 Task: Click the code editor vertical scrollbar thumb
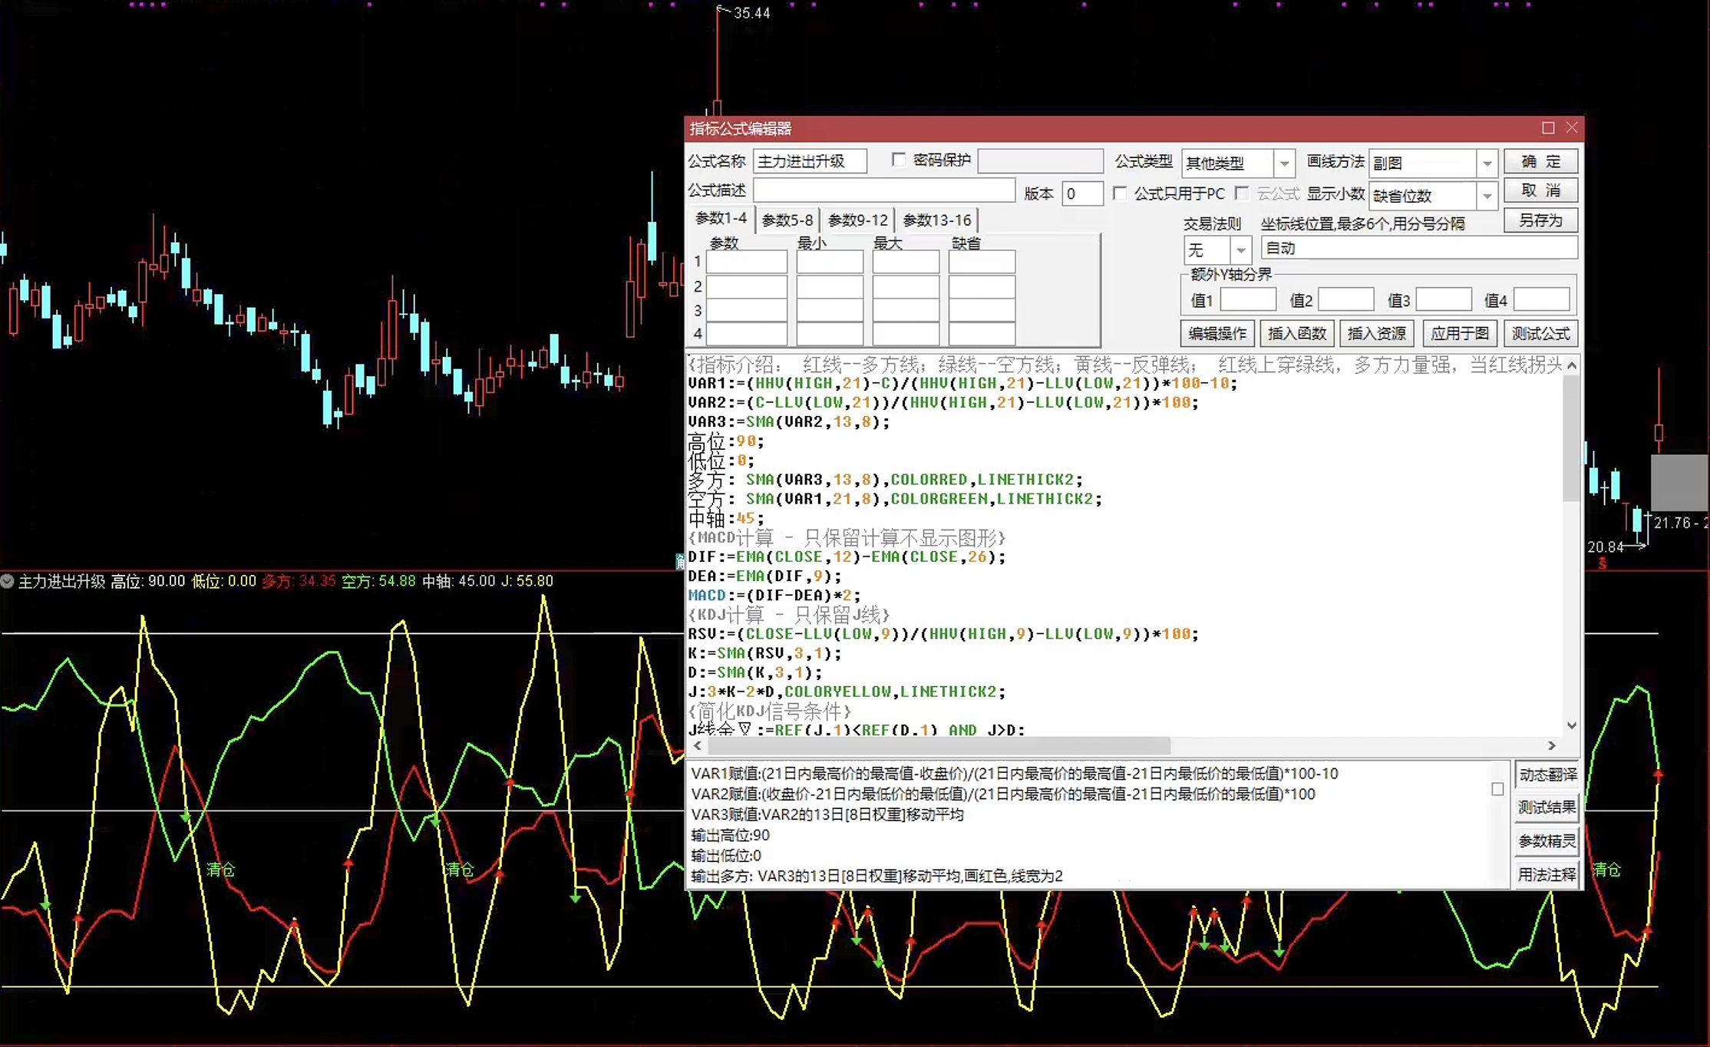click(1571, 438)
